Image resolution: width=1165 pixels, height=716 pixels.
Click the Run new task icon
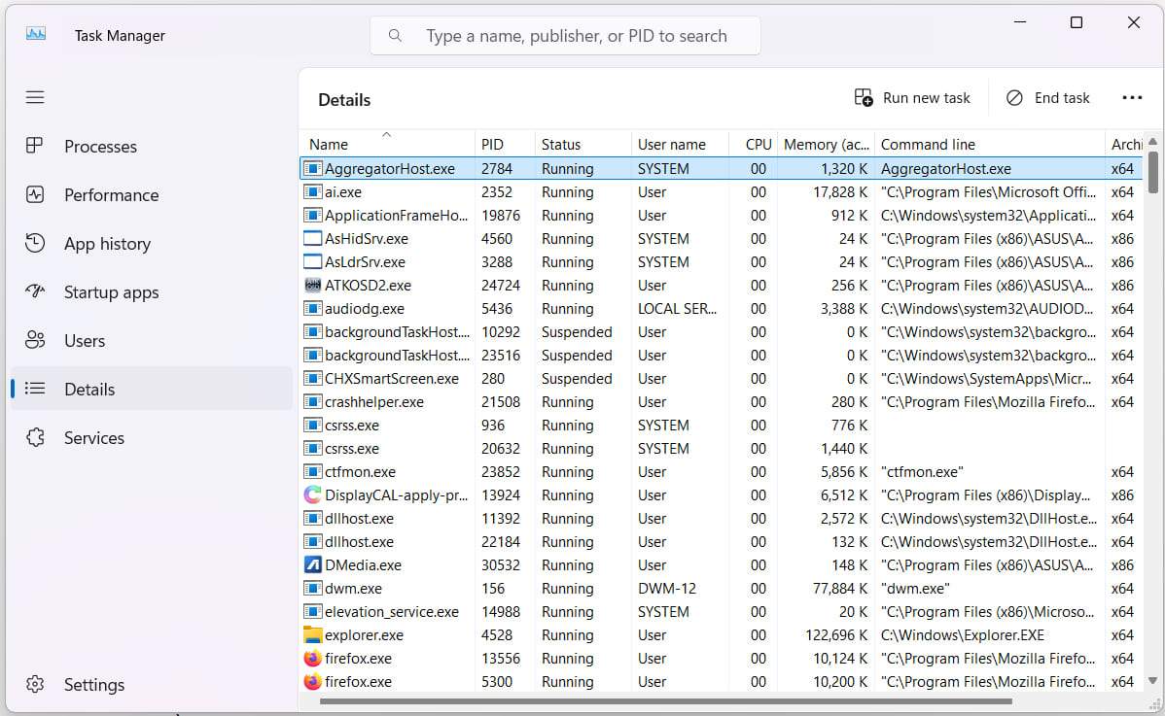tap(864, 97)
